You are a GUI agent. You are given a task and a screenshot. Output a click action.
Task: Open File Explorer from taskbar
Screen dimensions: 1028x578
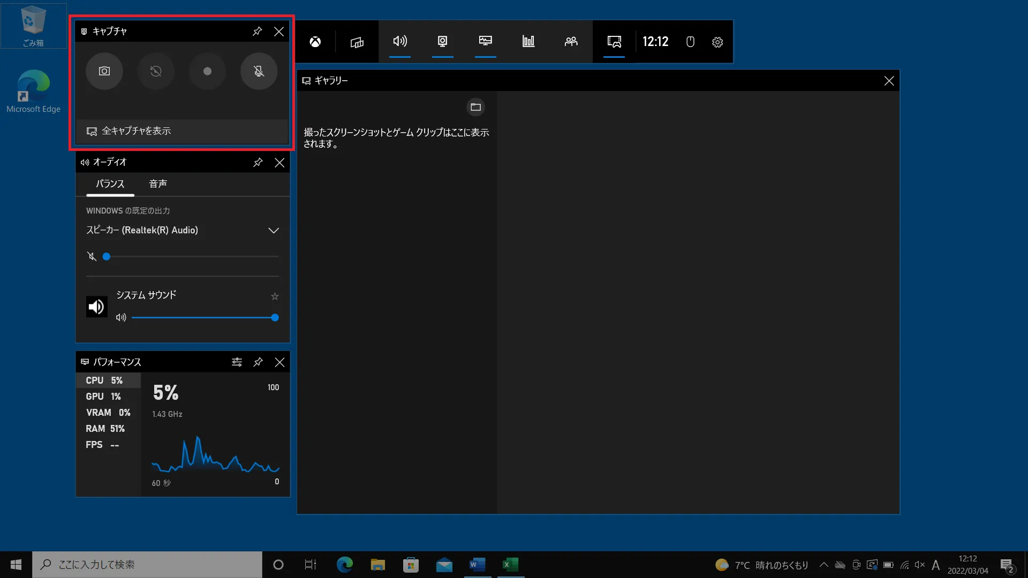click(x=378, y=565)
